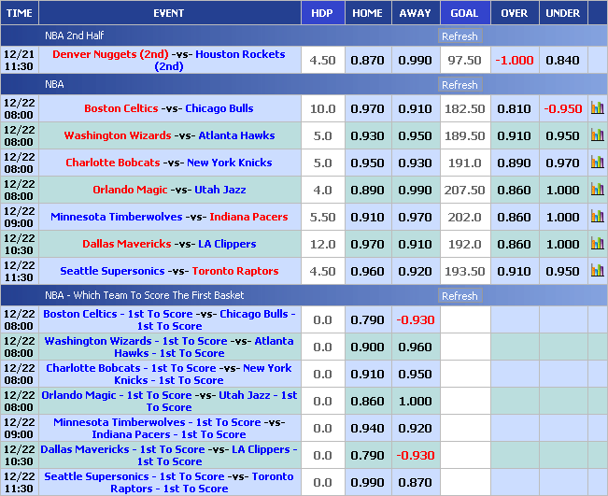Refresh the NBA 2nd Half section
608x496 pixels.
460,36
